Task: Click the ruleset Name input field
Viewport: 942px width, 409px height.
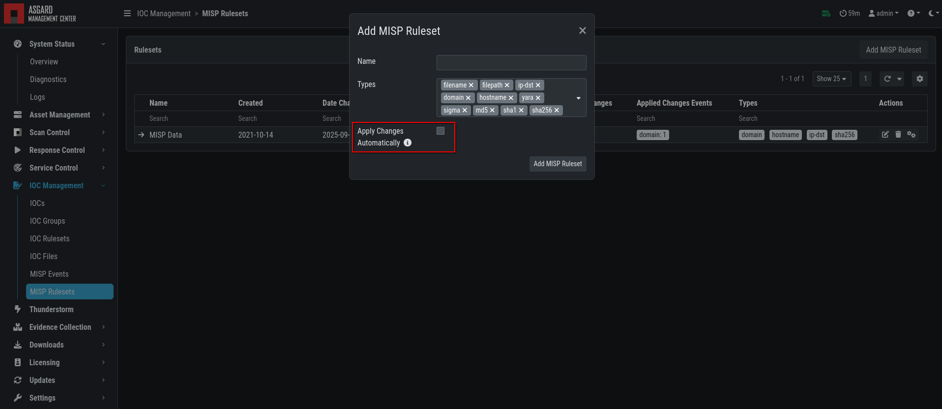Action: (x=511, y=62)
